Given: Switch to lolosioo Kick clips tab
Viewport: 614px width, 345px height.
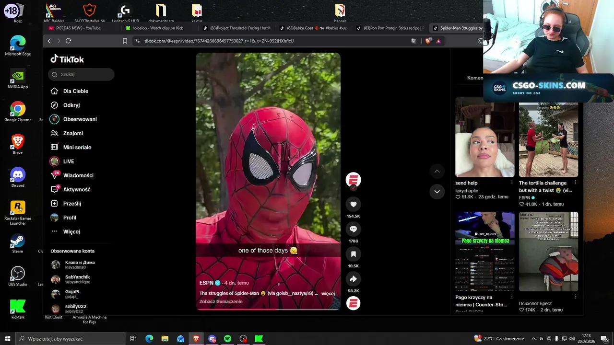Looking at the screenshot, I should [158, 28].
